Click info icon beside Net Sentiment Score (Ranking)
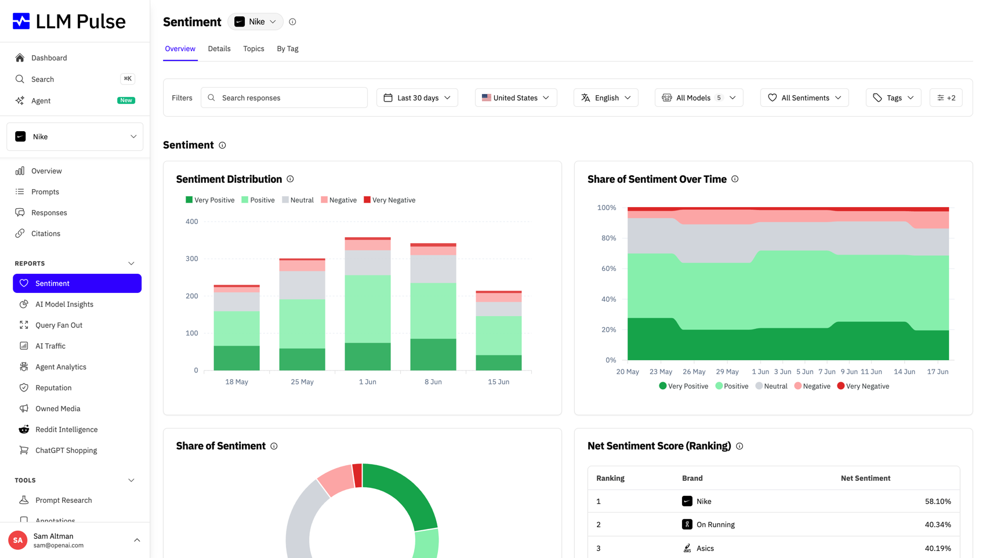986x558 pixels. [739, 446]
